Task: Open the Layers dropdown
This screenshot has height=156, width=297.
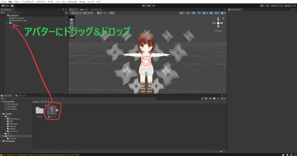Action: pyautogui.click(x=277, y=6)
